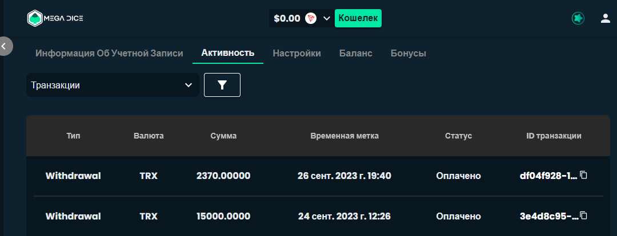Copy transaction ID df04f928
The width and height of the screenshot is (617, 236).
point(584,175)
